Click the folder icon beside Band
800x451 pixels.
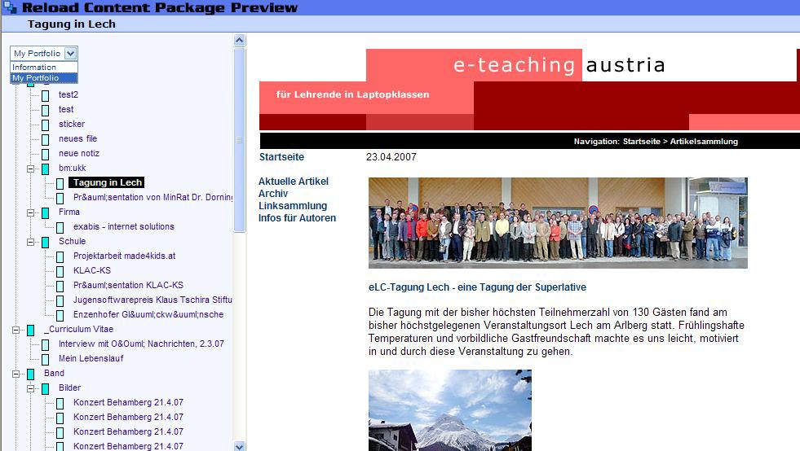(x=31, y=374)
